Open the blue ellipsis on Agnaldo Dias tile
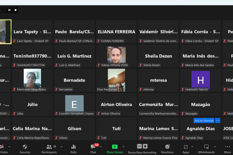This screenshot has width=233, height=155. [218, 120]
